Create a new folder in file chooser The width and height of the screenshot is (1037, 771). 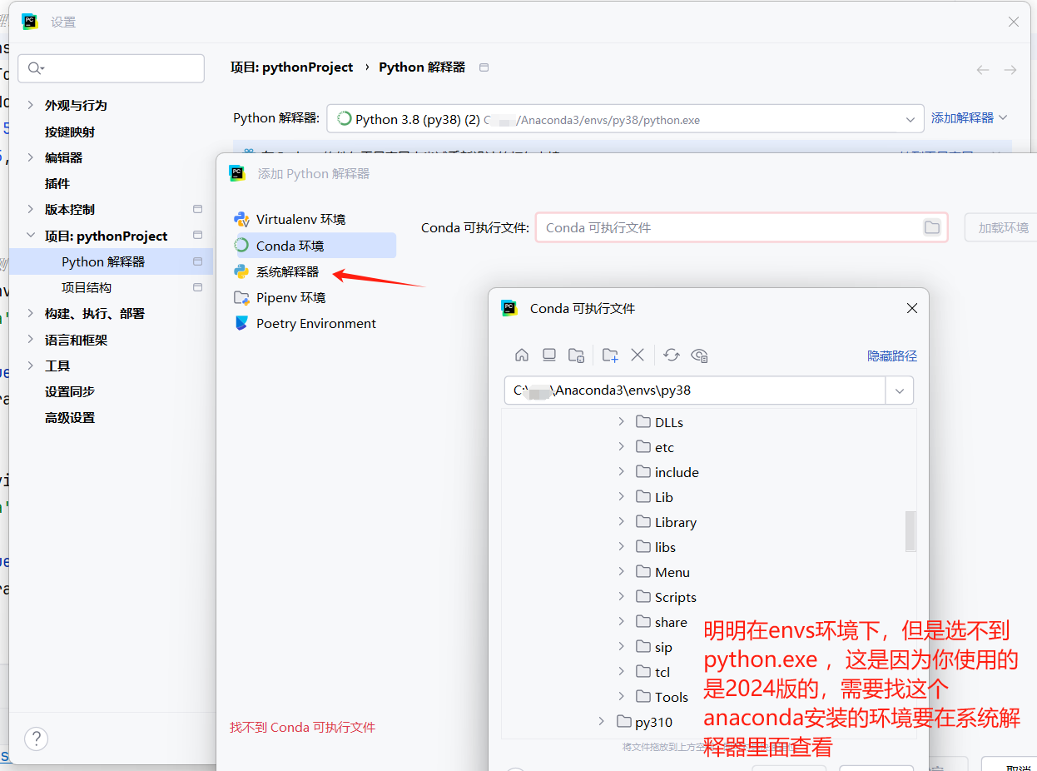pyautogui.click(x=610, y=355)
